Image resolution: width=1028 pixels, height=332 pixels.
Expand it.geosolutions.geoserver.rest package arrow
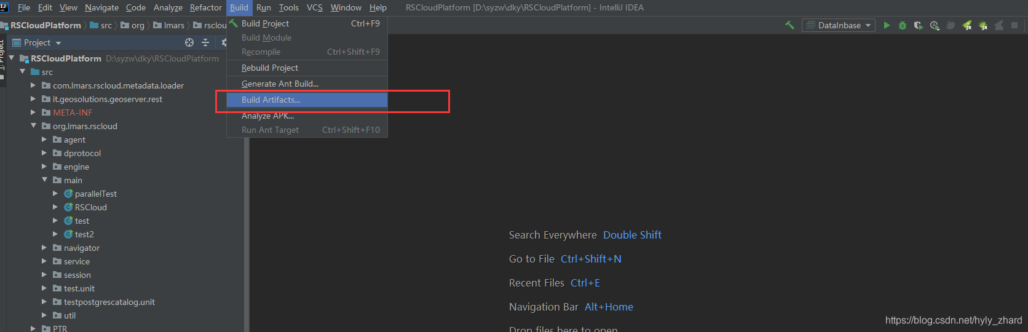[x=33, y=99]
